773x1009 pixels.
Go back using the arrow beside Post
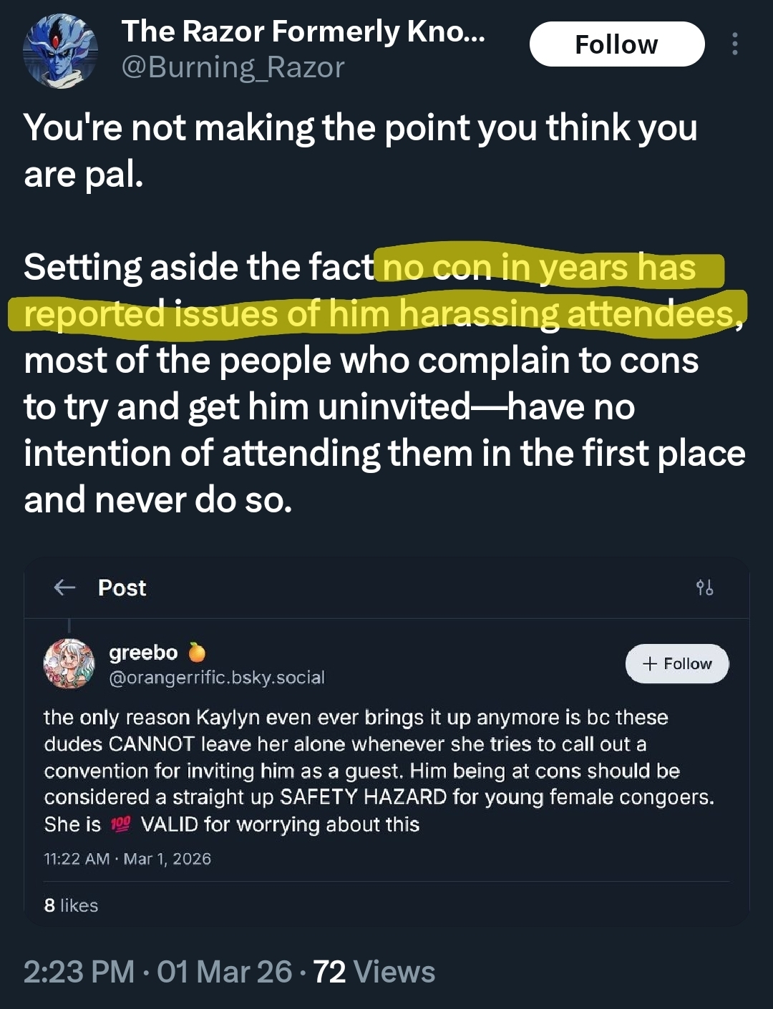tap(64, 588)
